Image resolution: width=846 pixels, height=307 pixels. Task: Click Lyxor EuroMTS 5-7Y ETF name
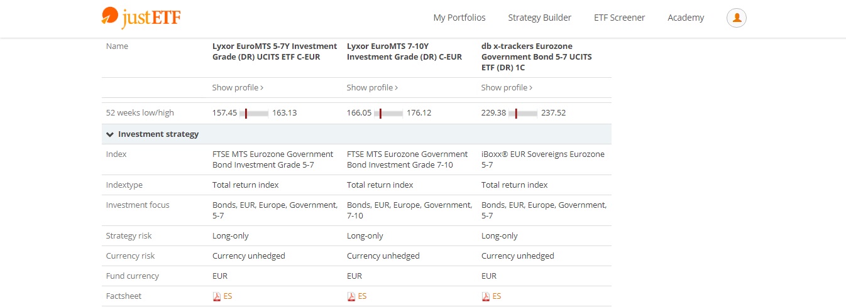(275, 51)
